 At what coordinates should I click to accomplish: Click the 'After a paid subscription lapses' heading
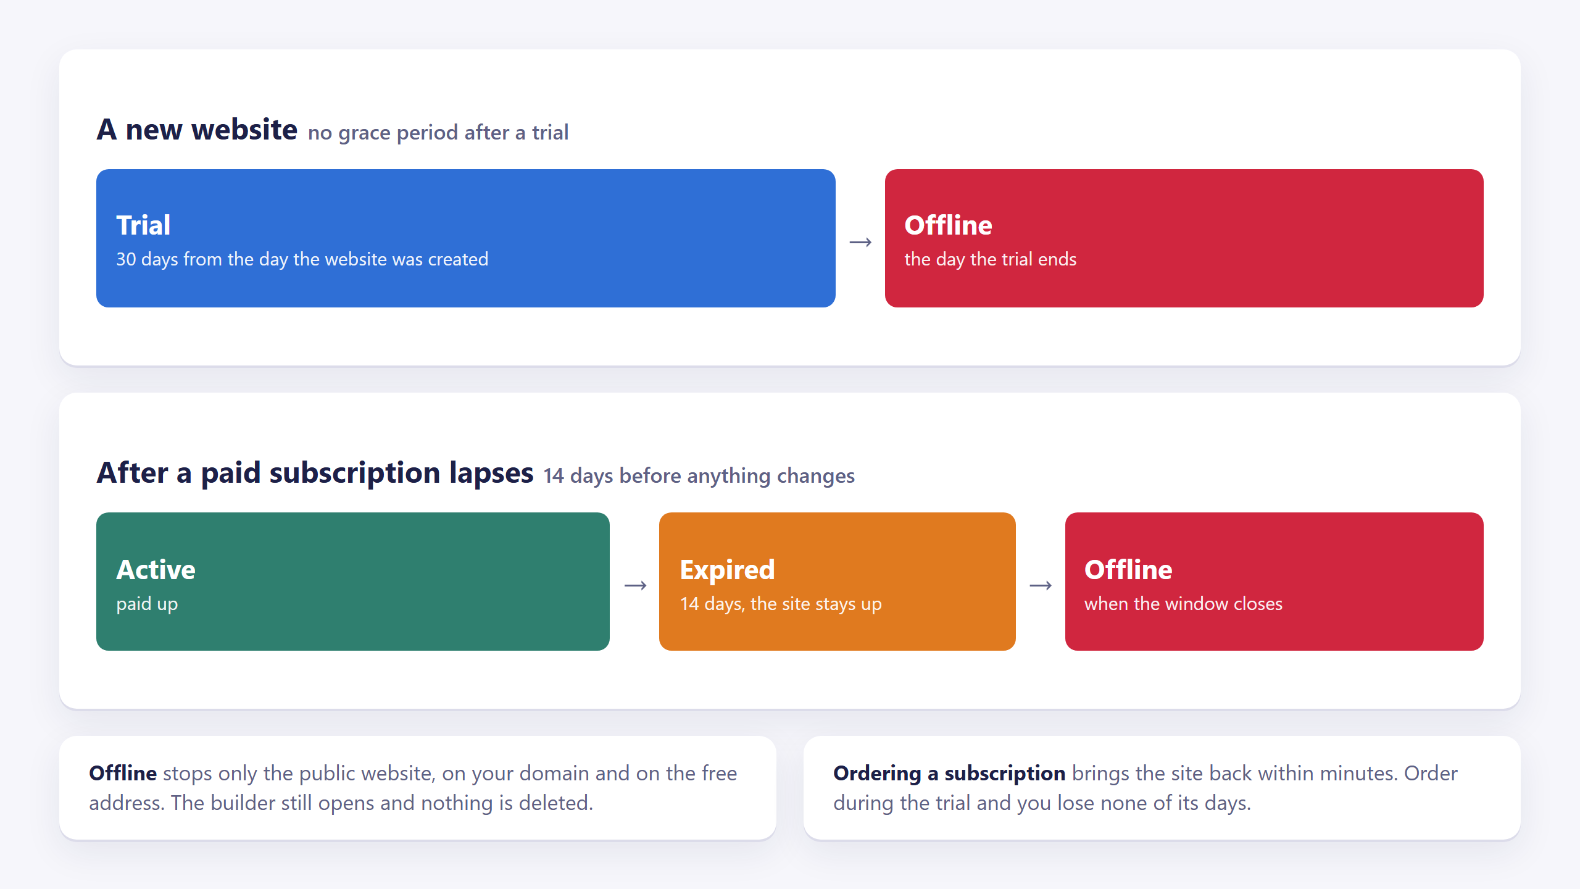315,473
